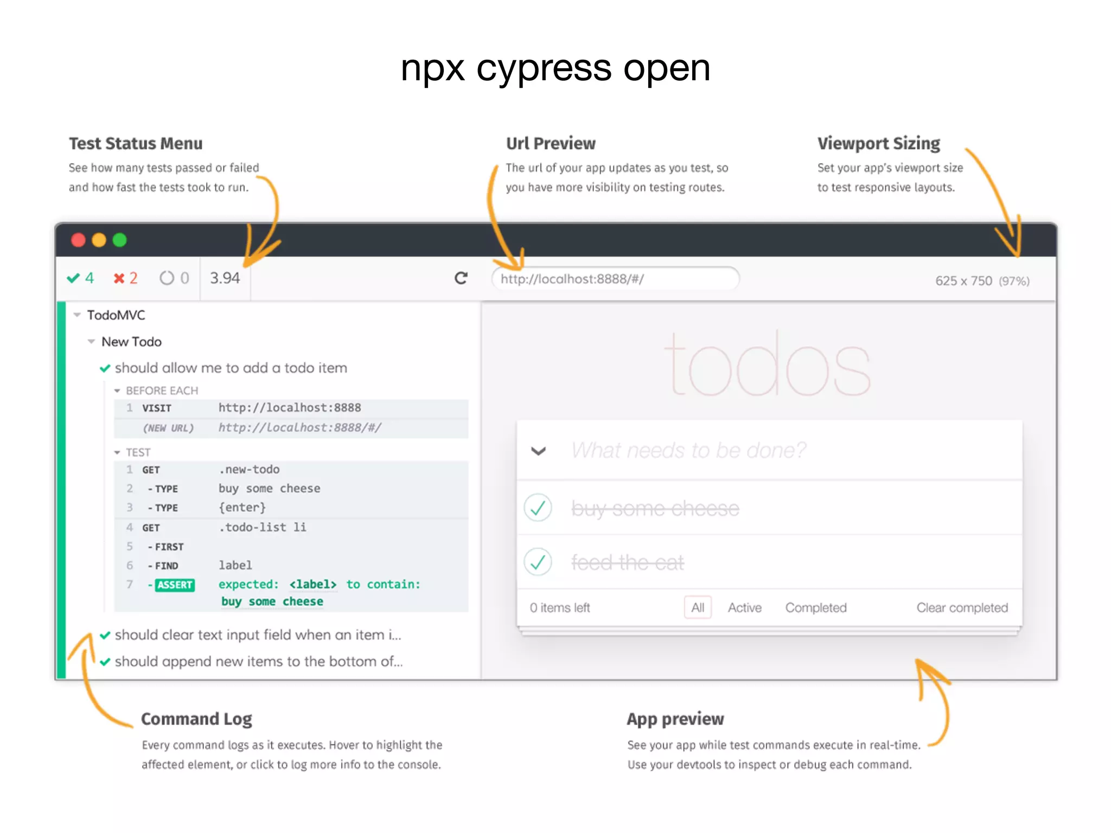
Task: Select the (NEW URL) command row
Action: [291, 428]
